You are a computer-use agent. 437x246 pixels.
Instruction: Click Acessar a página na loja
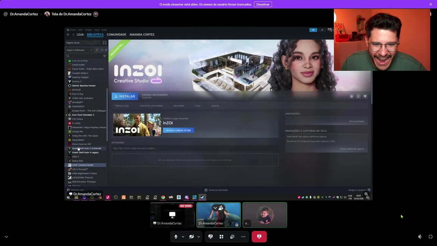click(178, 130)
